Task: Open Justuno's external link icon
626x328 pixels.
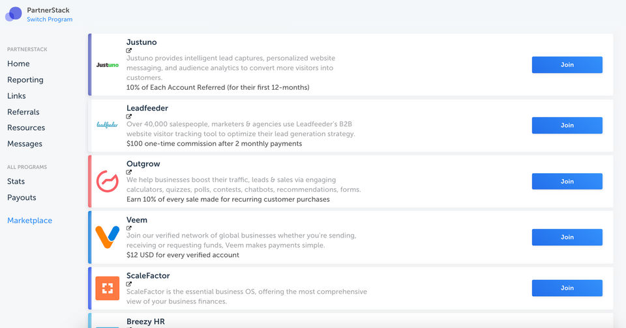Action: point(129,51)
